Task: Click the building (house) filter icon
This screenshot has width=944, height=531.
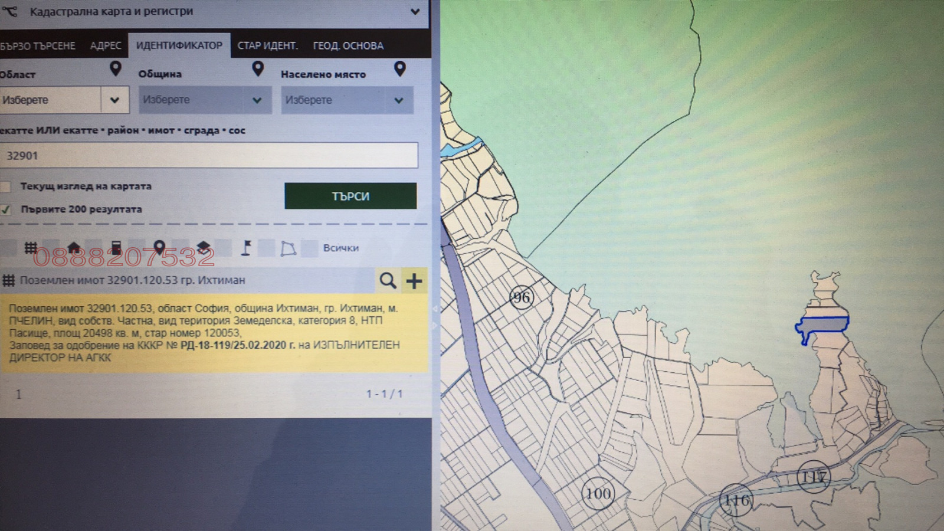Action: coord(74,248)
